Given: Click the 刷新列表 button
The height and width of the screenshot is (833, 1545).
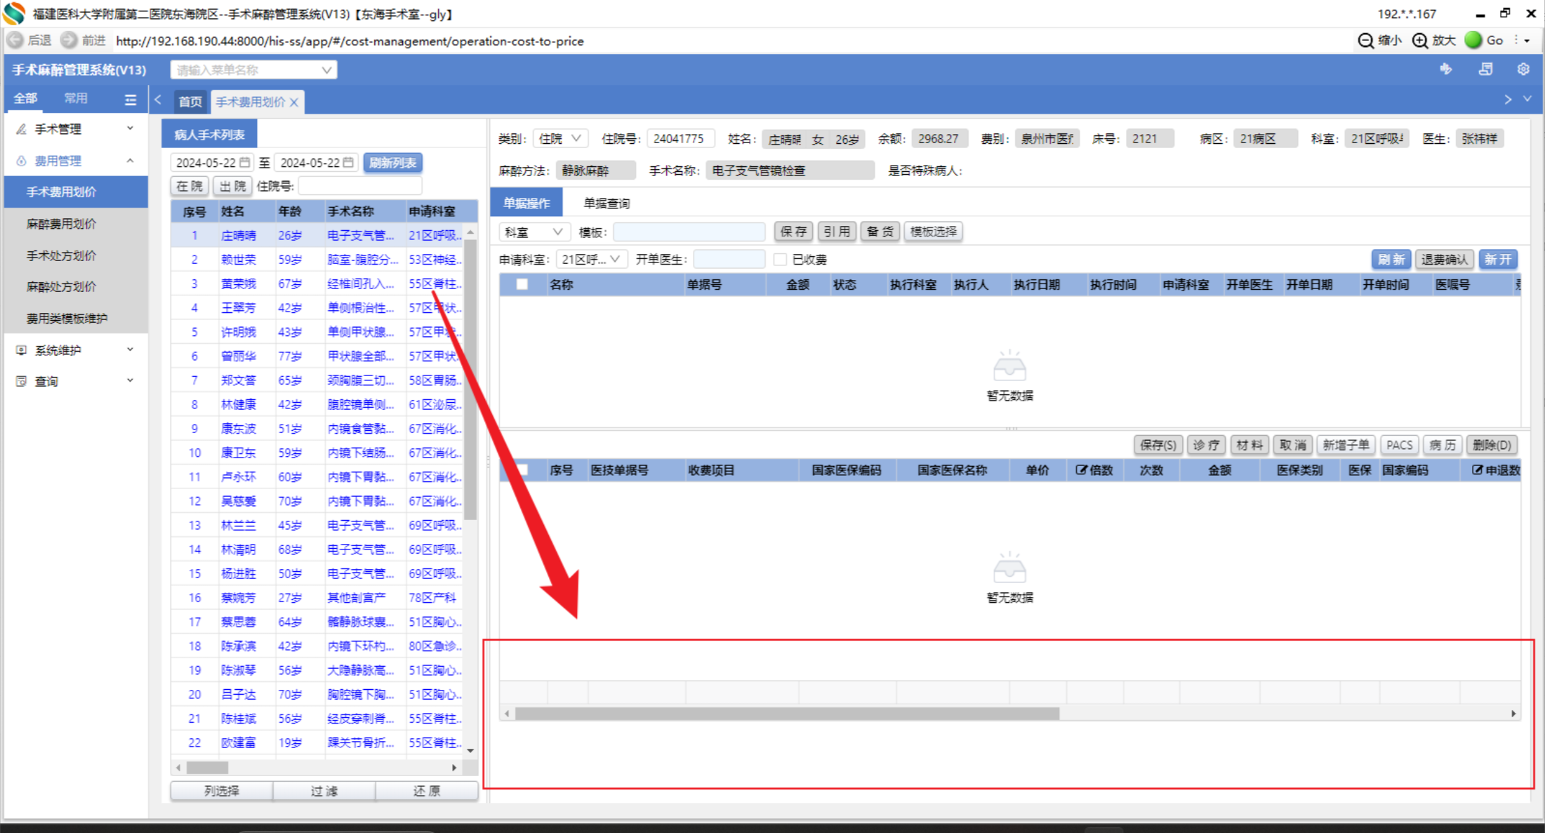Looking at the screenshot, I should click(392, 163).
